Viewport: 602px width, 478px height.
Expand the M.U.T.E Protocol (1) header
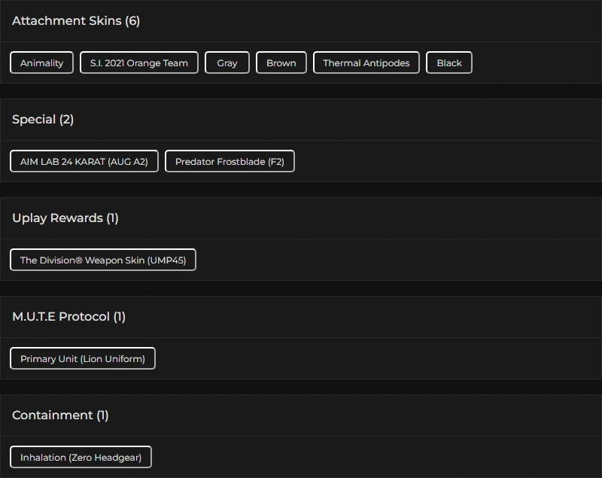pos(68,317)
